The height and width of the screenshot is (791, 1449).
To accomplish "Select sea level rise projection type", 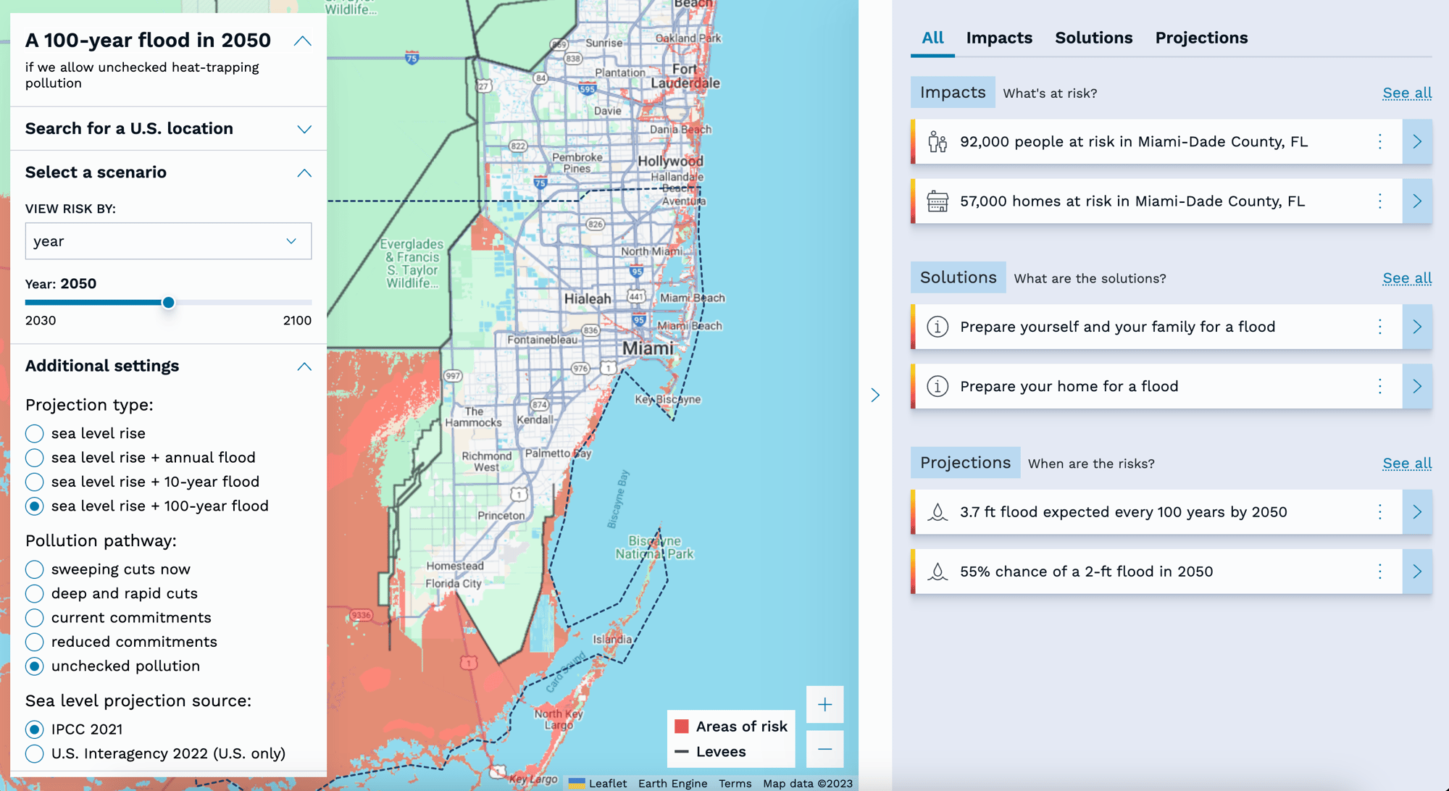I will point(35,433).
